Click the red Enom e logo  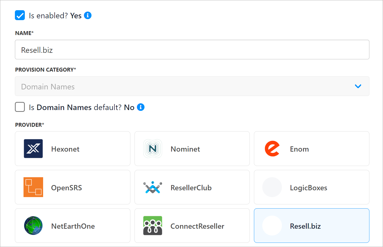pyautogui.click(x=272, y=149)
